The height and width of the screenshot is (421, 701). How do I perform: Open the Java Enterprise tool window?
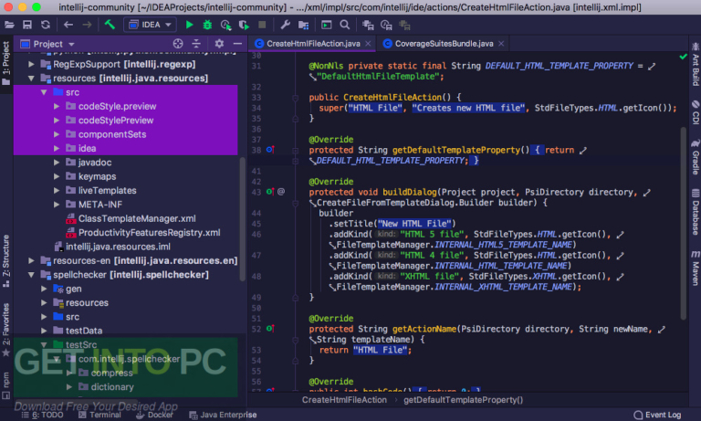point(223,415)
